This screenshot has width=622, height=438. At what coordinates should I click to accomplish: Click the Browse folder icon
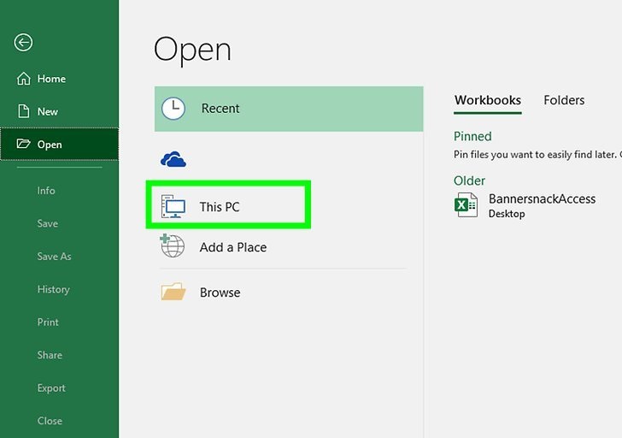point(173,293)
